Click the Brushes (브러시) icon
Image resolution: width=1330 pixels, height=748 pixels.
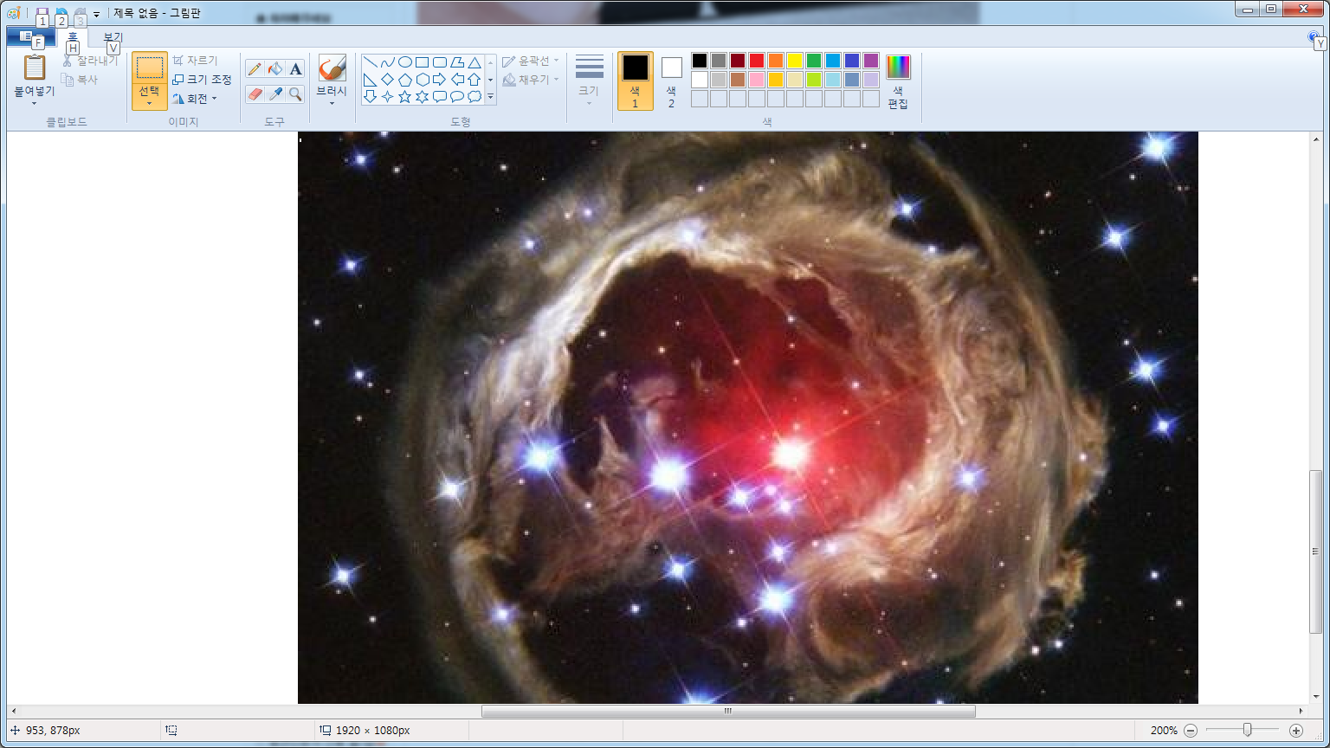[332, 68]
